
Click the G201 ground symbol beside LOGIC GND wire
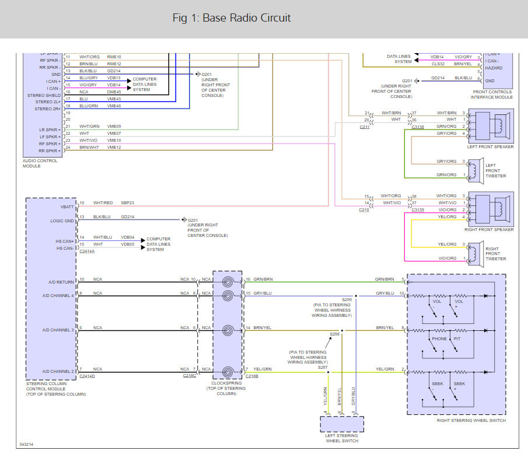click(x=184, y=220)
